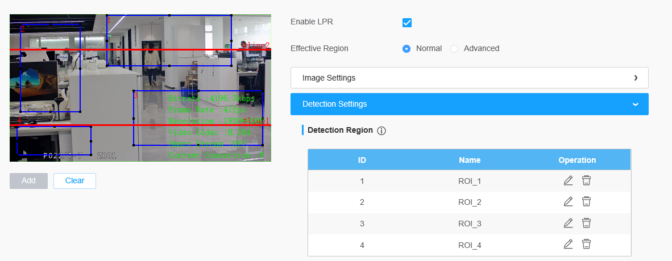Viewport: 672px width, 261px height.
Task: Edit the ROI_2 detection region
Action: (x=568, y=201)
